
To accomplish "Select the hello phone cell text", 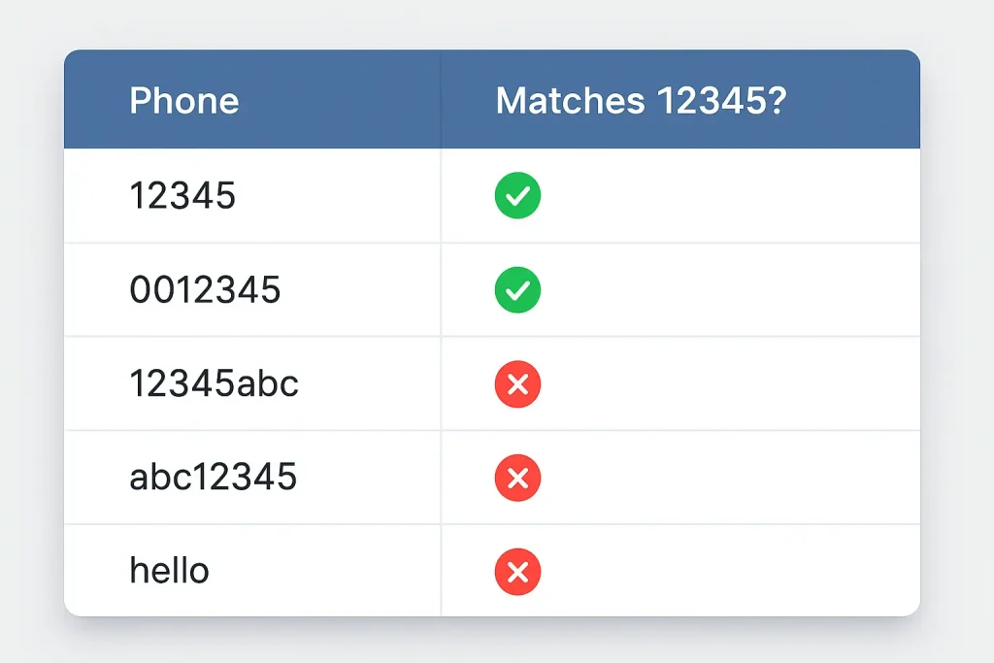I will [x=169, y=571].
